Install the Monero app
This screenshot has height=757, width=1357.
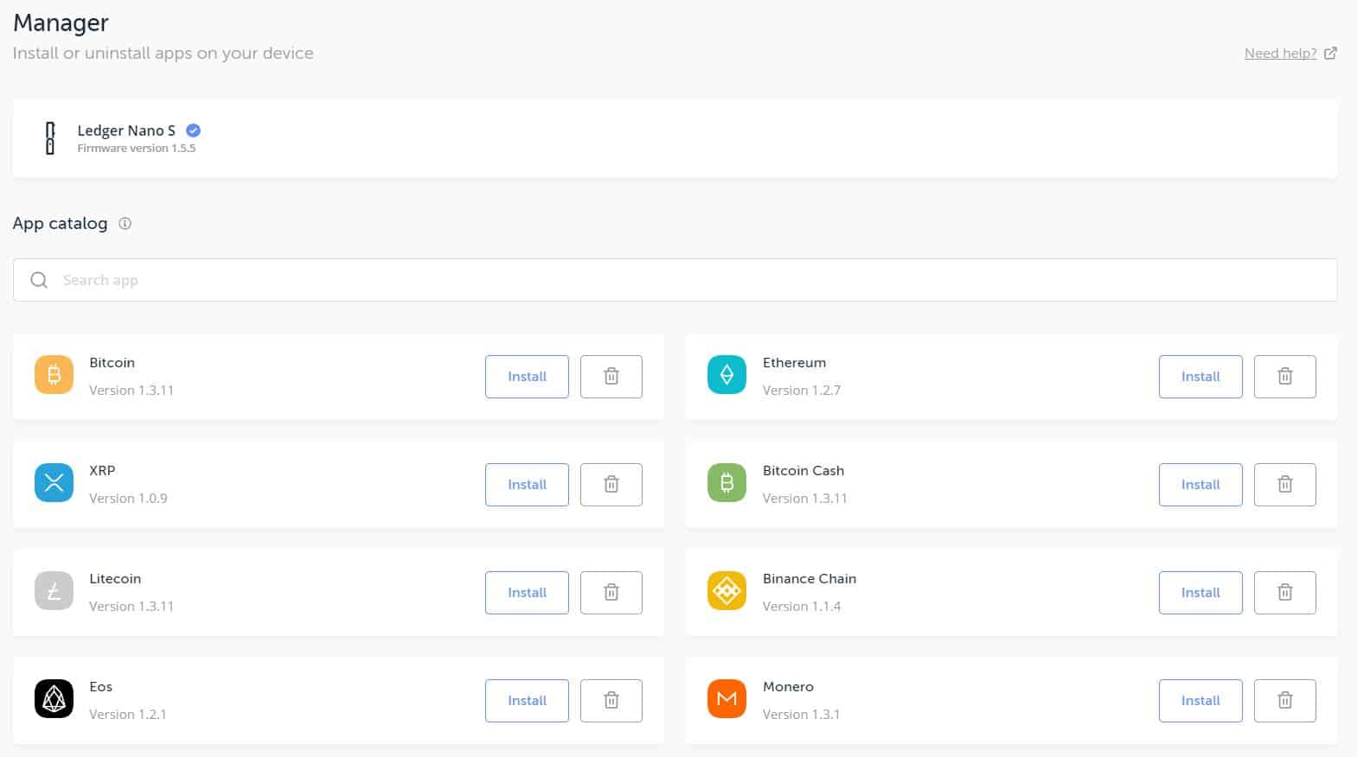[1200, 701]
